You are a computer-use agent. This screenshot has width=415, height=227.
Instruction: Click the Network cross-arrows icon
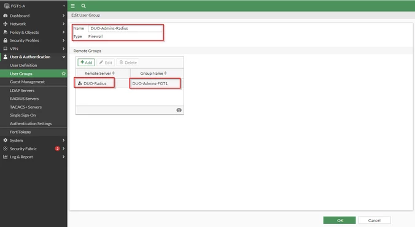(x=5, y=24)
